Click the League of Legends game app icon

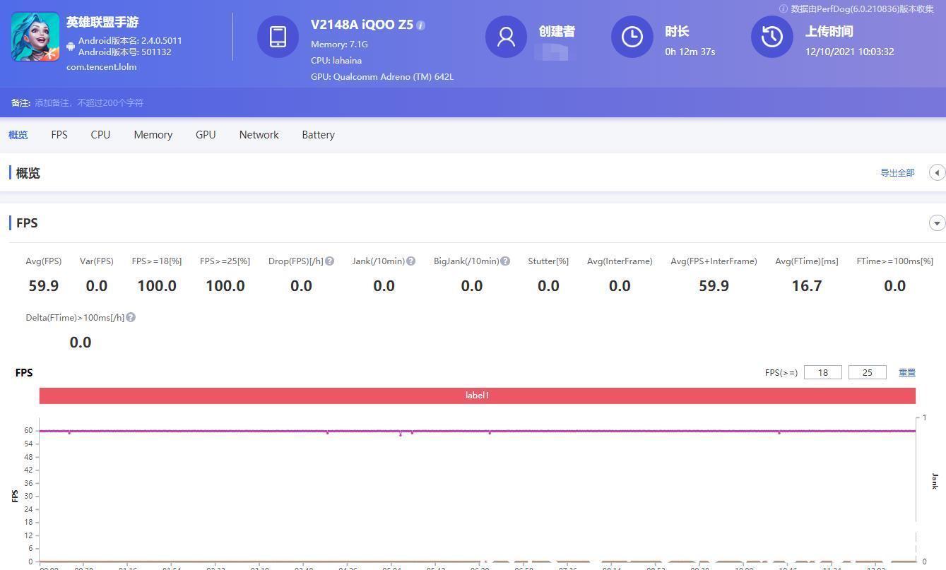click(x=35, y=37)
